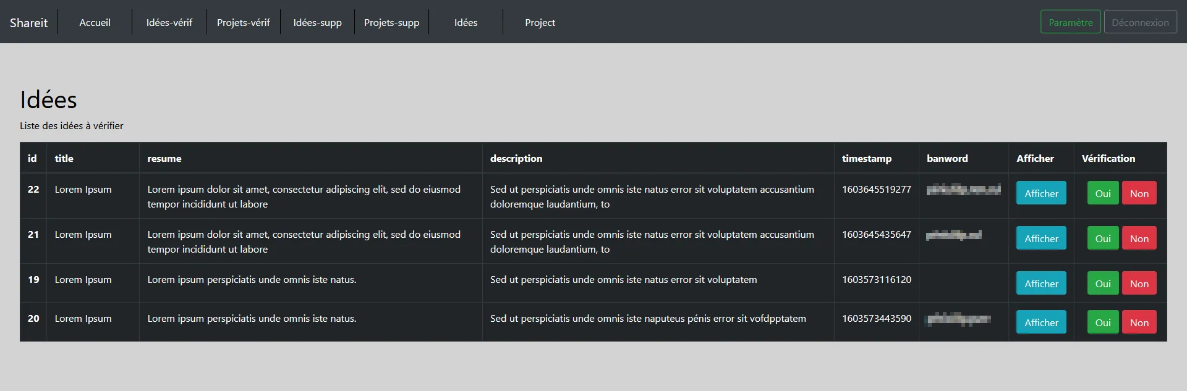
Task: Open Projets-supp in the navbar
Action: click(x=391, y=23)
